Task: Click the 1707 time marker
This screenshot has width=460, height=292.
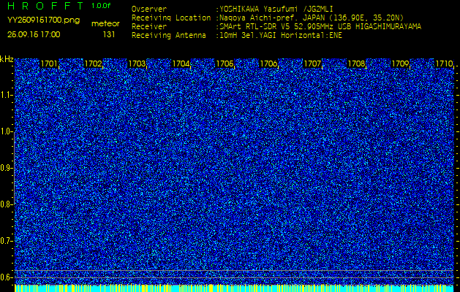Action: [x=312, y=64]
